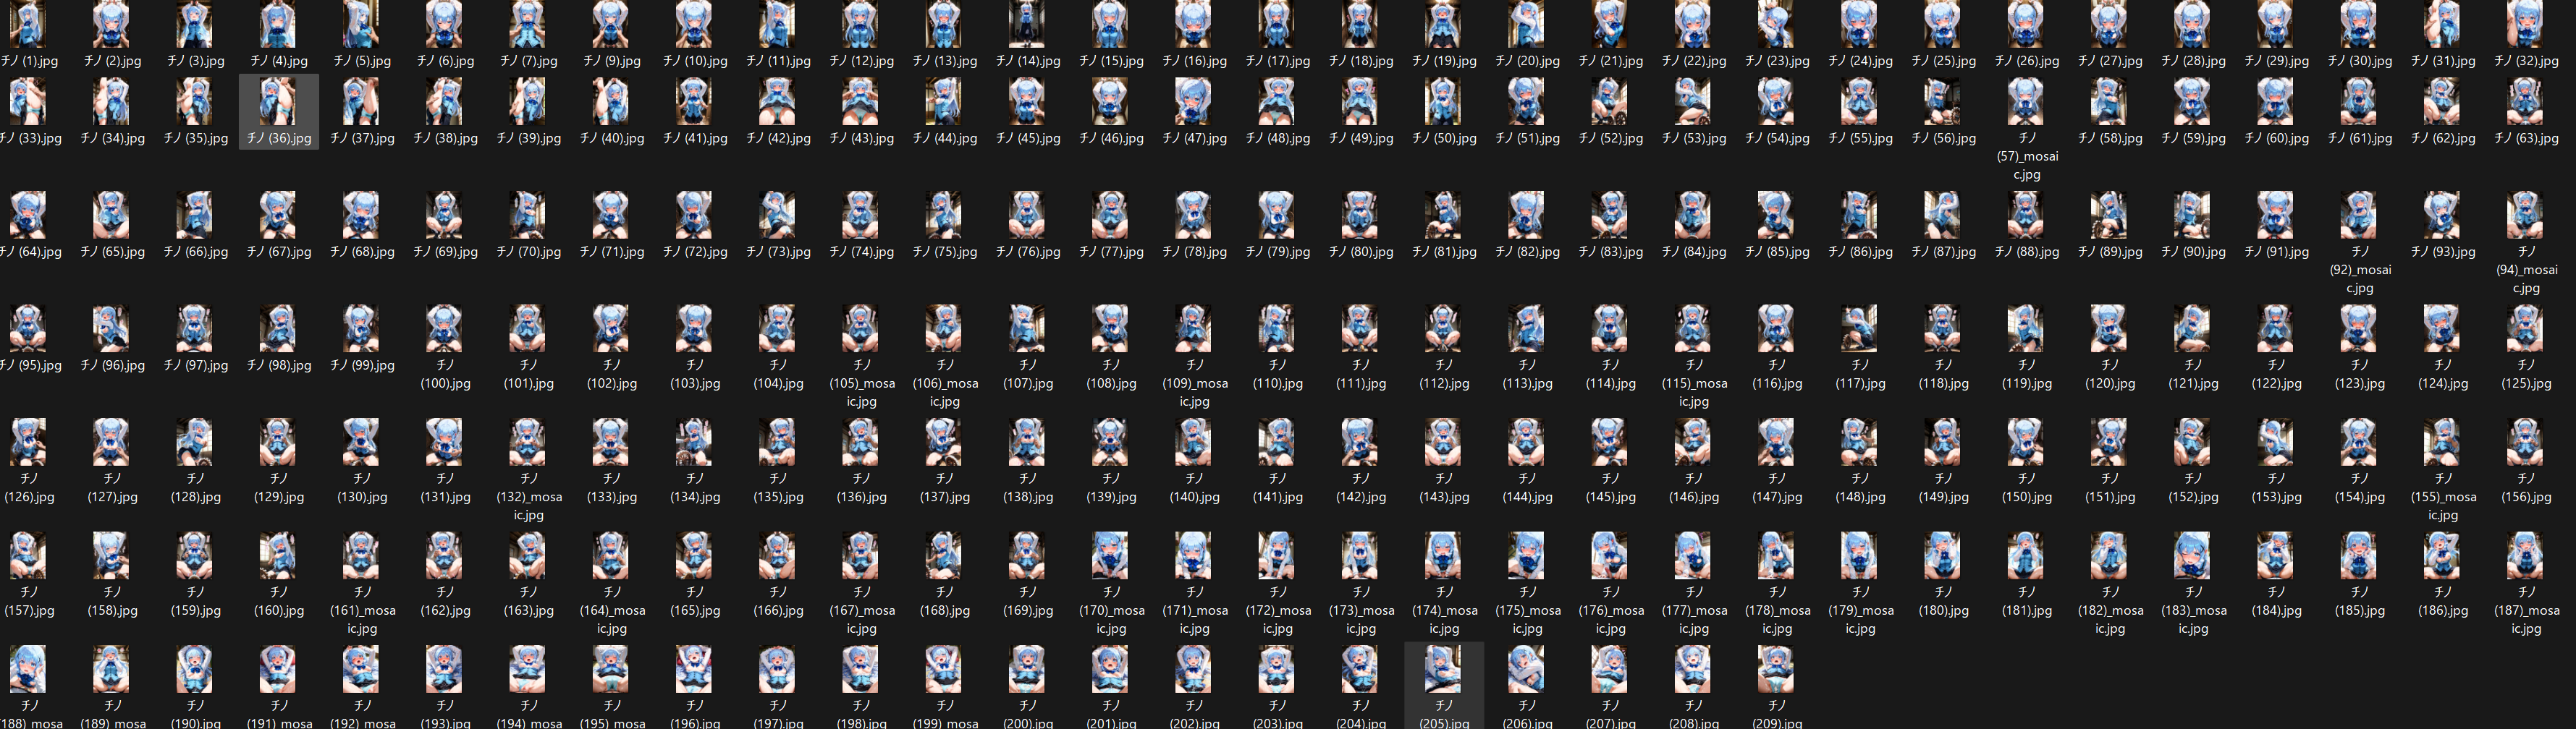
Task: Click file name チノ (63).jpg
Action: click(x=2527, y=139)
